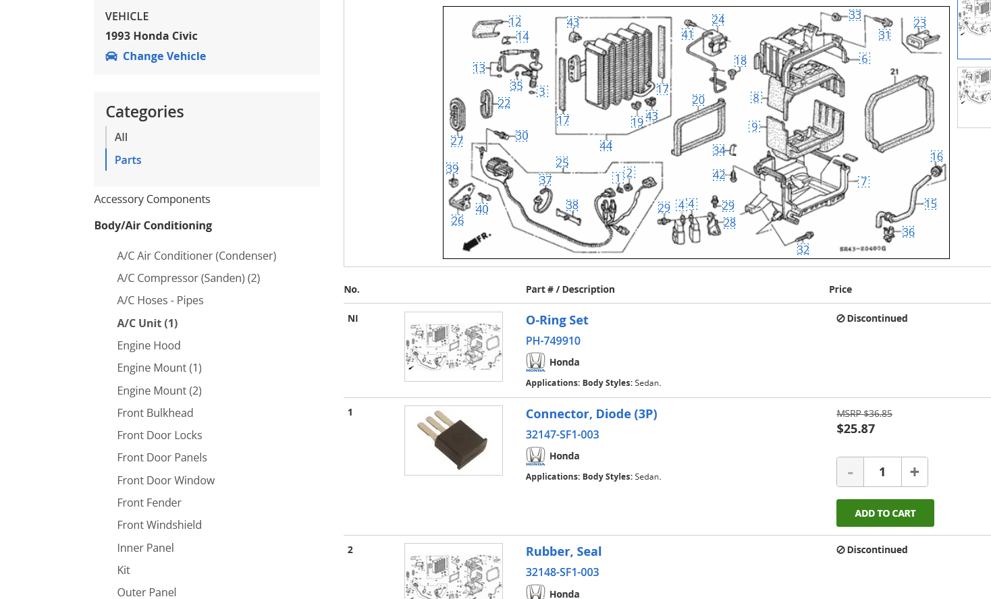Increase quantity with the plus button
Image resolution: width=991 pixels, height=599 pixels.
click(914, 472)
